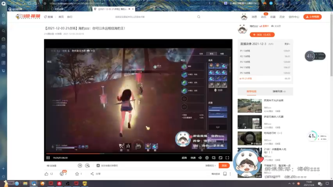Viewport: 333px width, 187px height.
Task: Open 动态 feed in header
Action: [263, 17]
